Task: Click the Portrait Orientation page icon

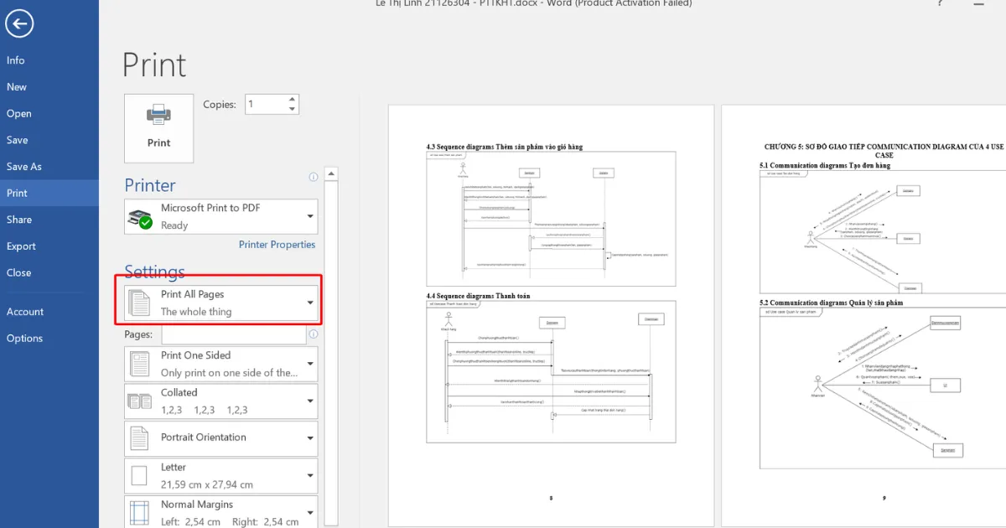Action: pyautogui.click(x=139, y=437)
